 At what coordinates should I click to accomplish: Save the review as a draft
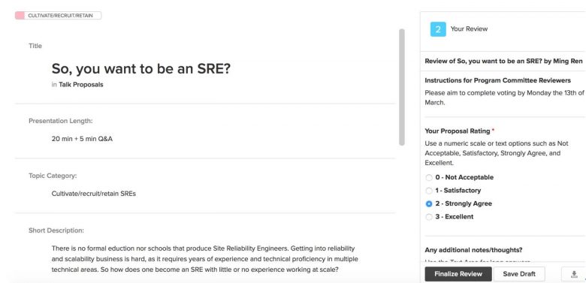(x=519, y=274)
